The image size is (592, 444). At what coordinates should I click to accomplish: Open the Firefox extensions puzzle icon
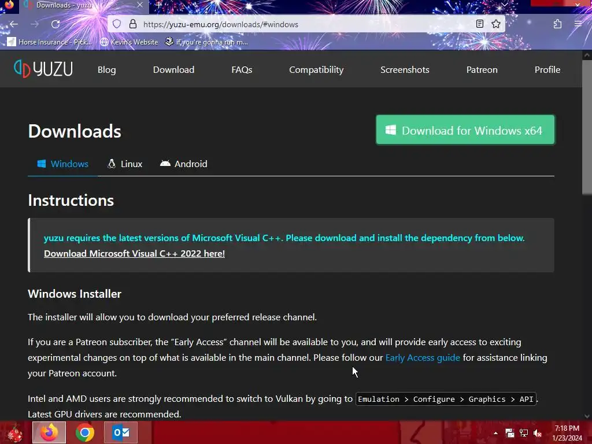point(557,24)
